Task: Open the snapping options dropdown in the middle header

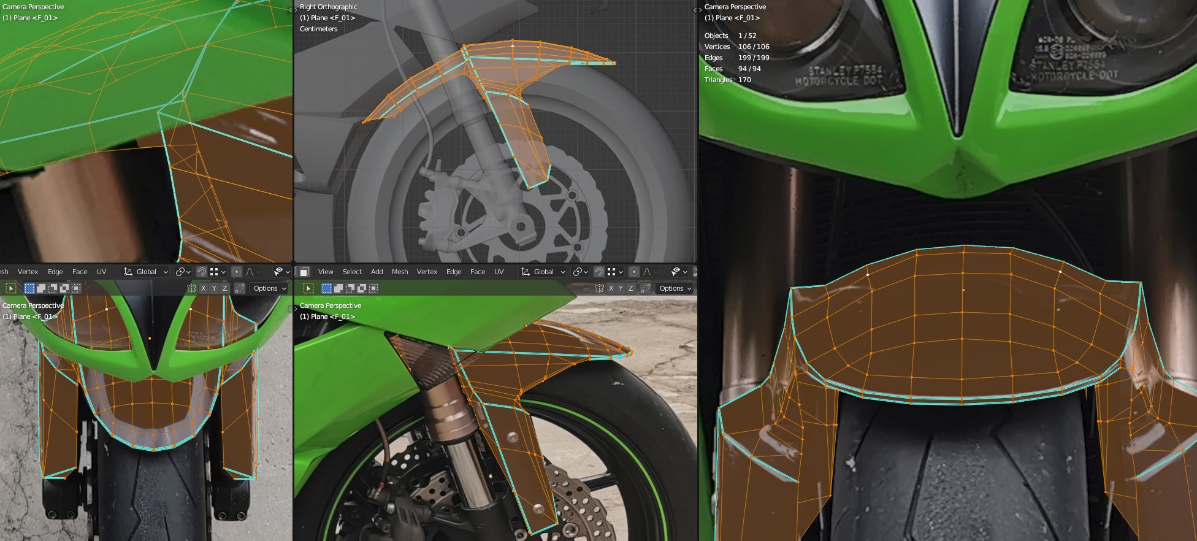Action: point(615,272)
